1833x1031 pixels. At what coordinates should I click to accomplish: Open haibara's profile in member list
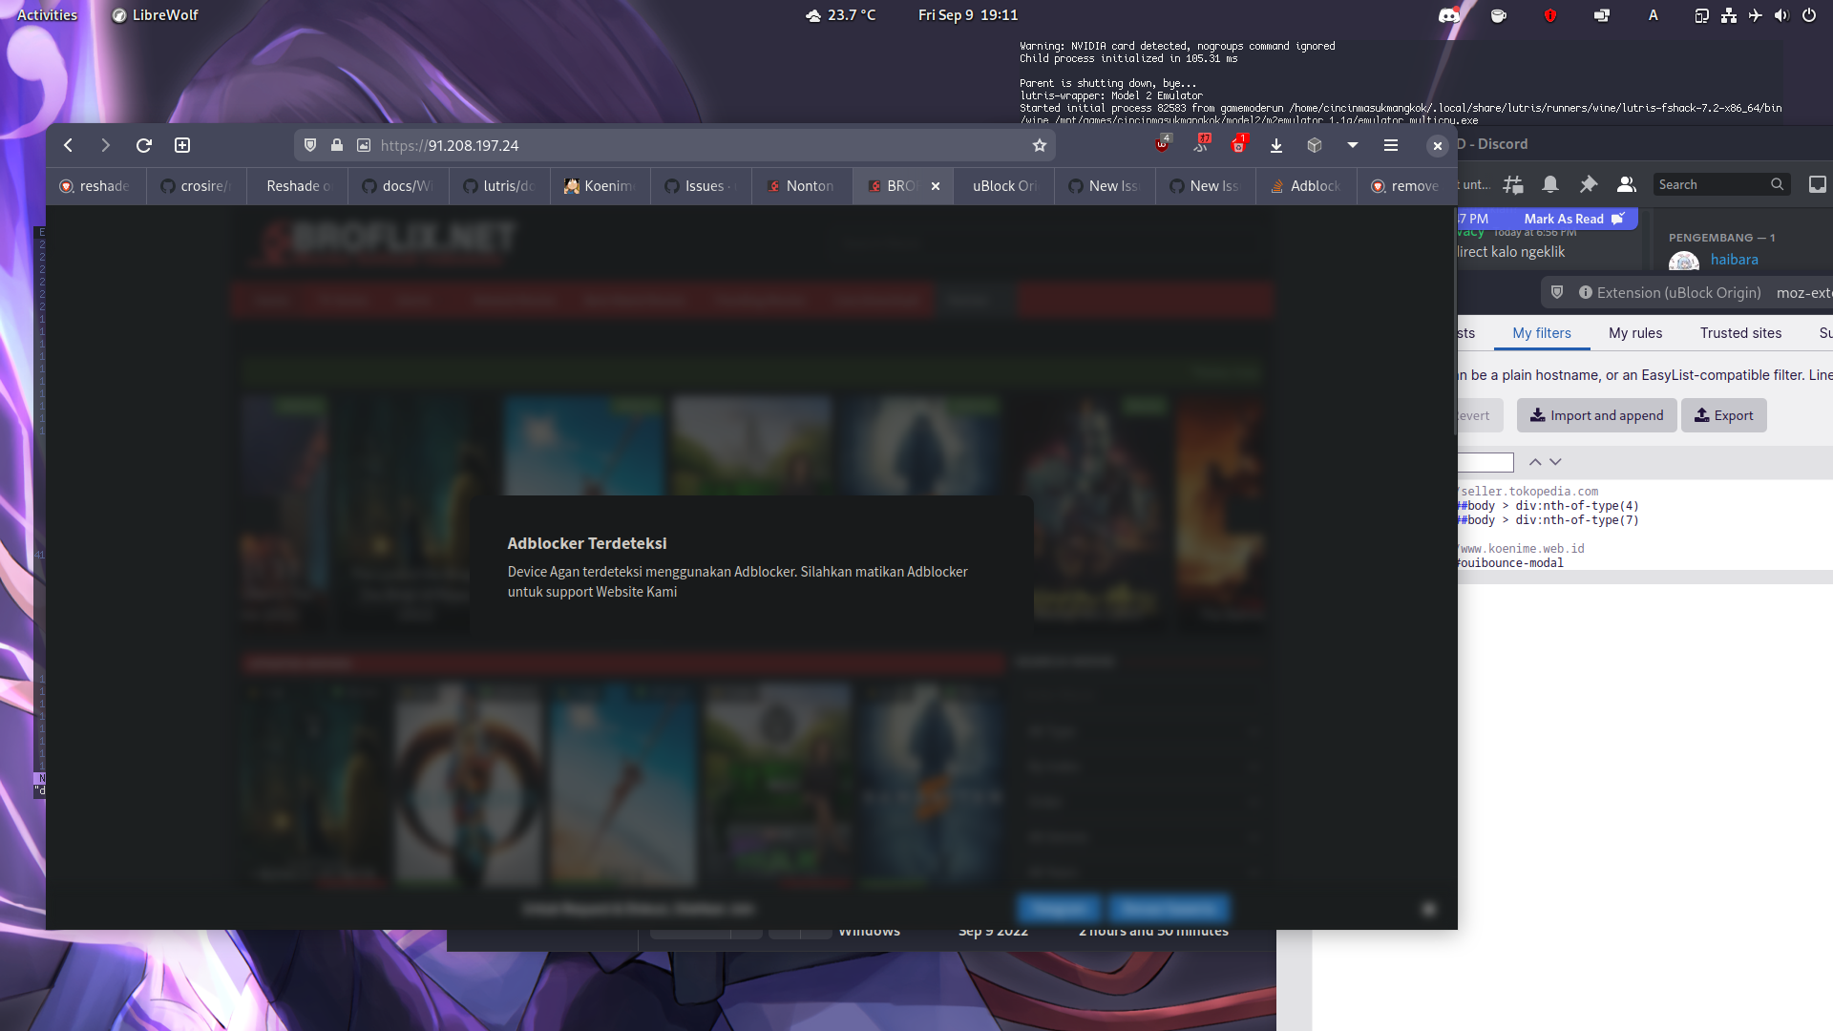(x=1734, y=260)
